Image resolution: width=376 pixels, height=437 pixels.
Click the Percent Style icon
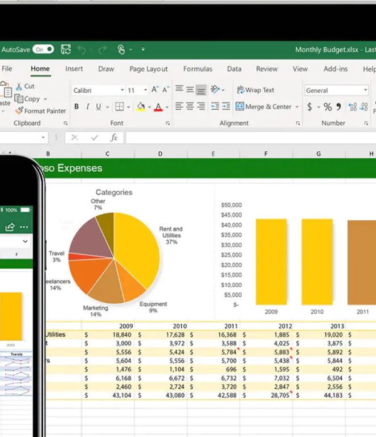[327, 107]
